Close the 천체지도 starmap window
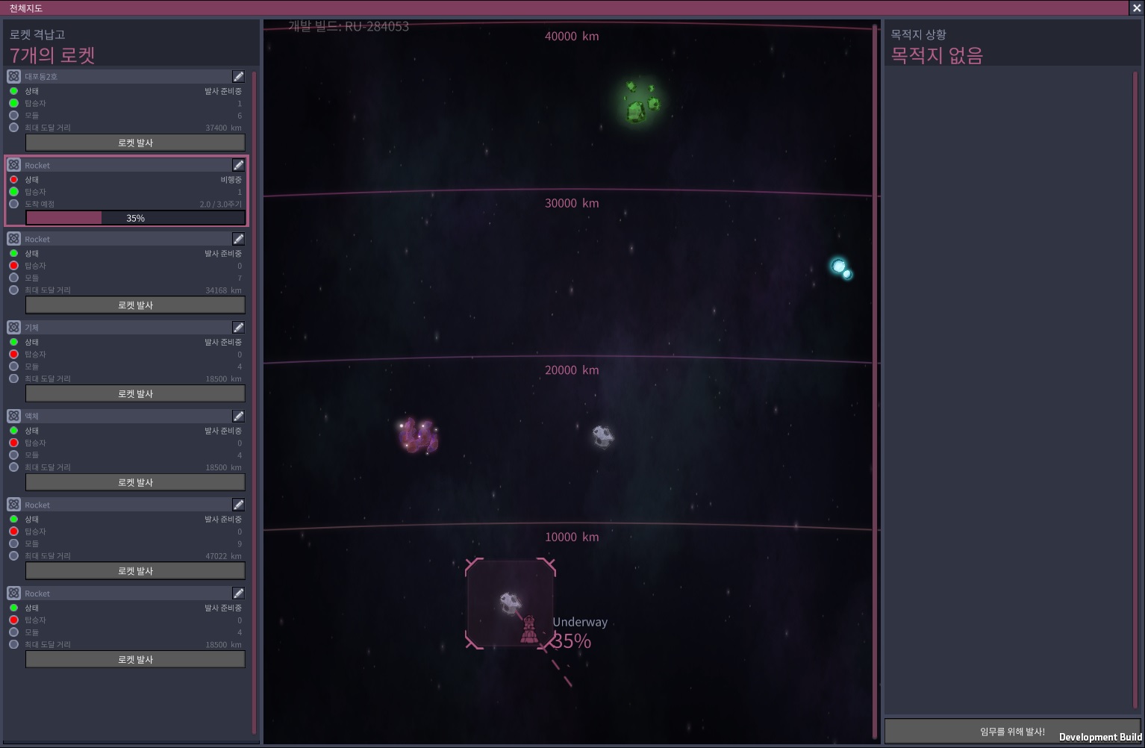Viewport: 1145px width, 748px height. point(1136,8)
